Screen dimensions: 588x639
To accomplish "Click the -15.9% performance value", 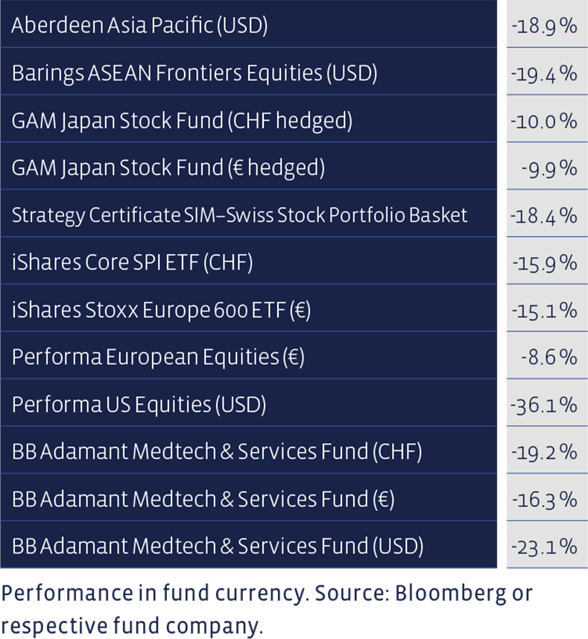I will [x=545, y=263].
